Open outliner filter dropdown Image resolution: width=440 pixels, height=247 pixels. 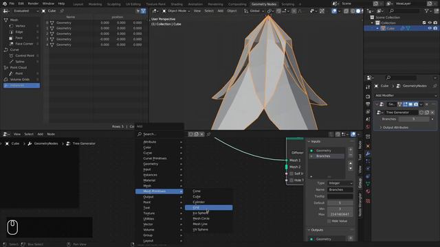[428, 11]
